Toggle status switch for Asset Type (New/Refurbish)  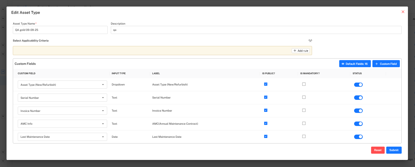[358, 85]
